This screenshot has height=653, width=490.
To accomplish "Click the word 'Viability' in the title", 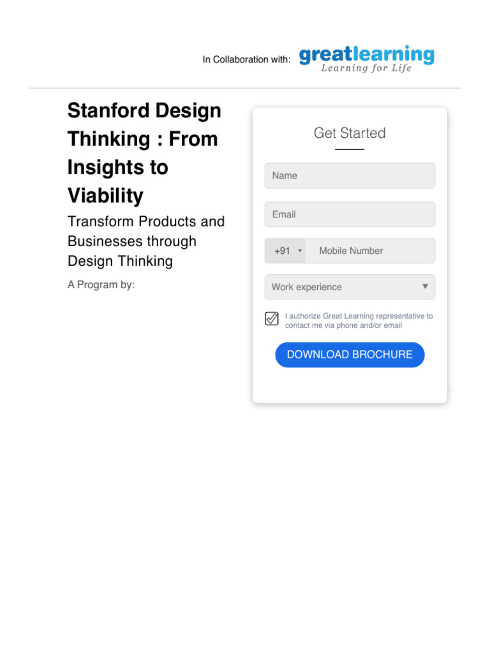I will [105, 196].
